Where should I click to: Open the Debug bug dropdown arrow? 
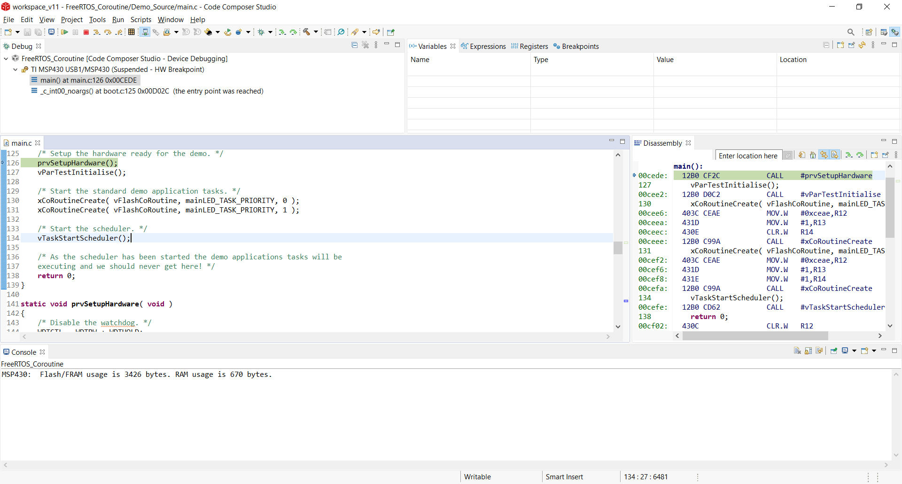pyautogui.click(x=270, y=32)
